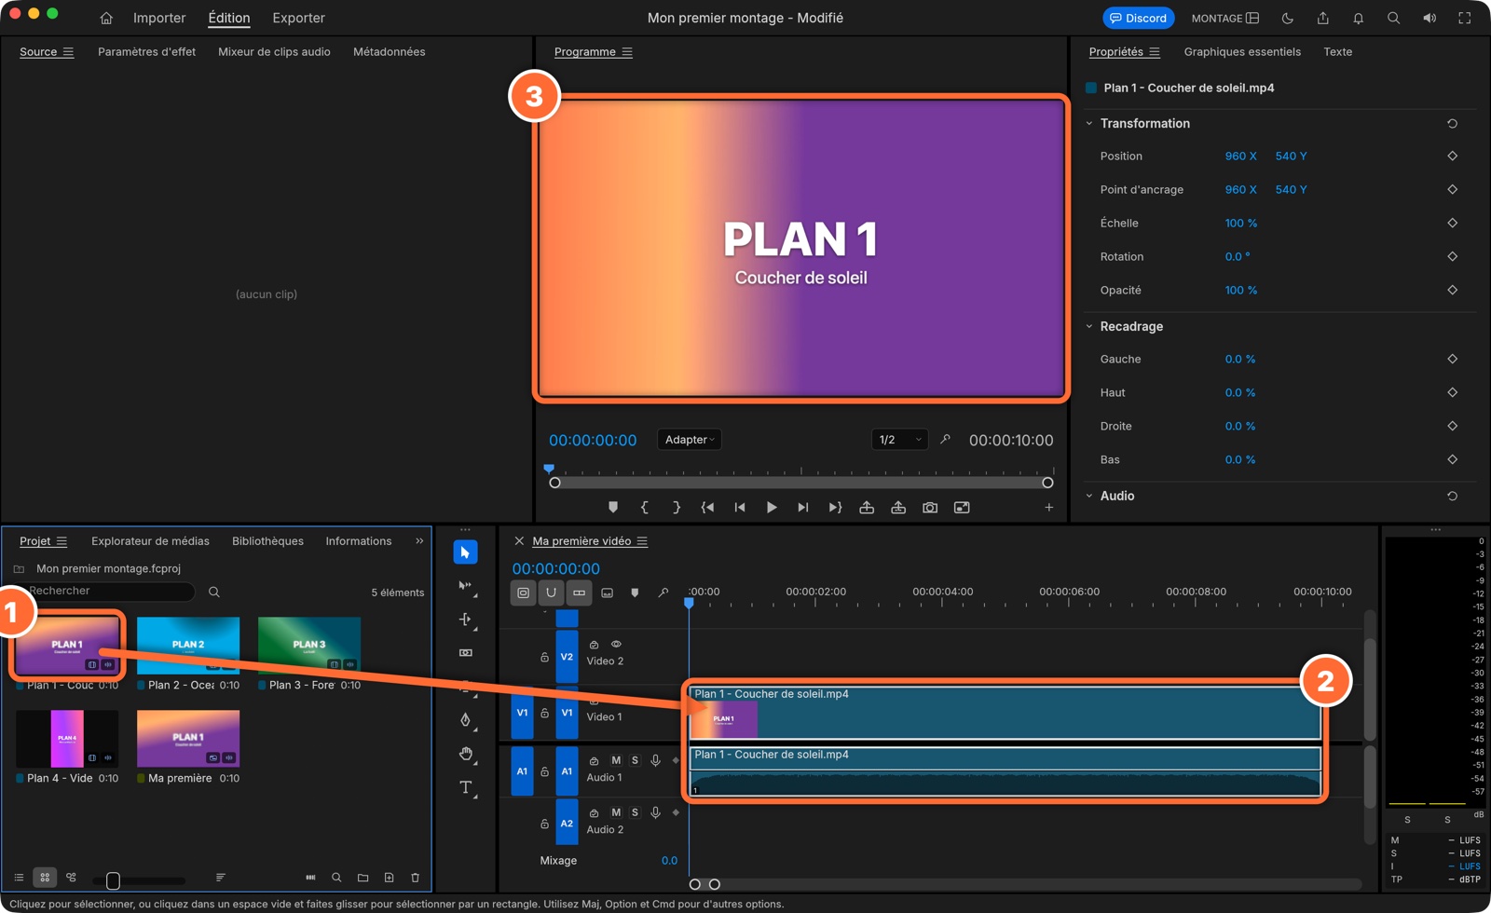Open the Explorateur de médias tab
This screenshot has width=1491, height=913.
click(x=150, y=541)
